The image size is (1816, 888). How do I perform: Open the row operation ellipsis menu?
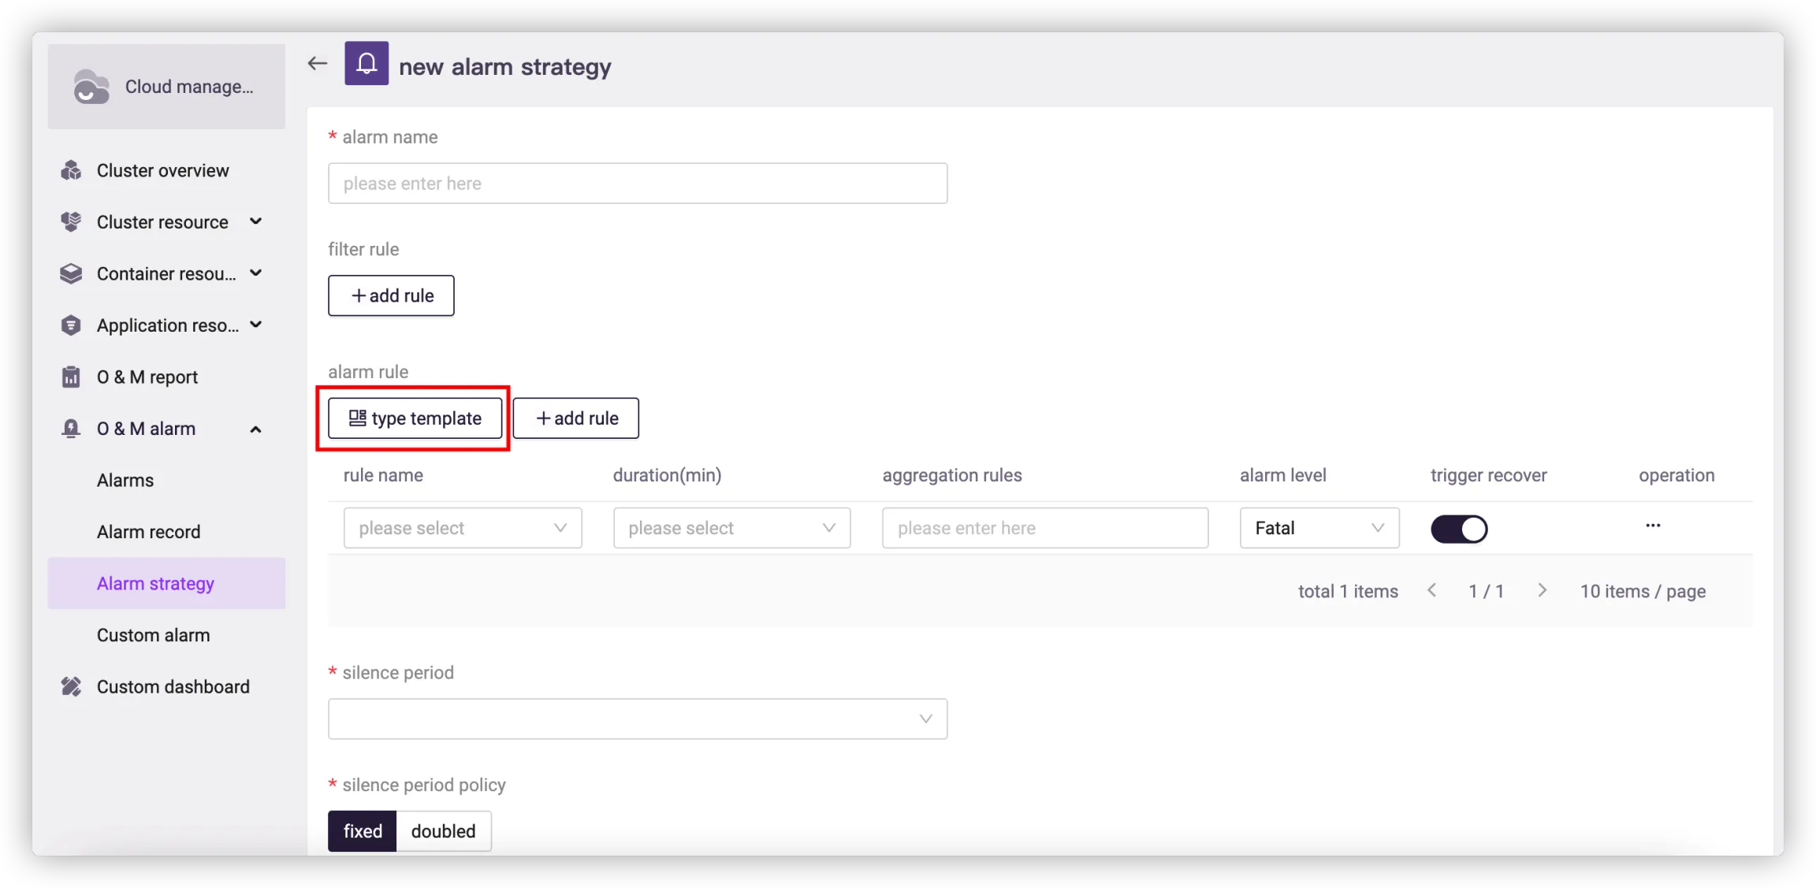(1653, 526)
